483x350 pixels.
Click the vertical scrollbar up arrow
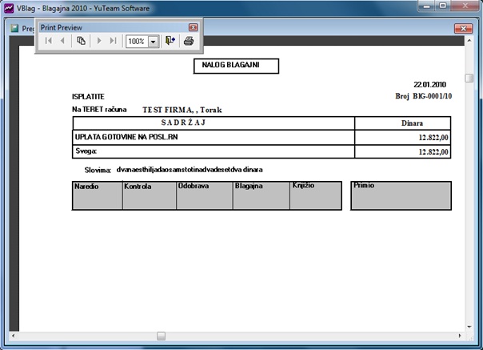pyautogui.click(x=469, y=40)
